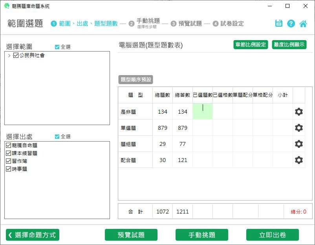This screenshot has width=315, height=245.
Task: Click total answers 1211 in 合計 row
Action: [182, 212]
